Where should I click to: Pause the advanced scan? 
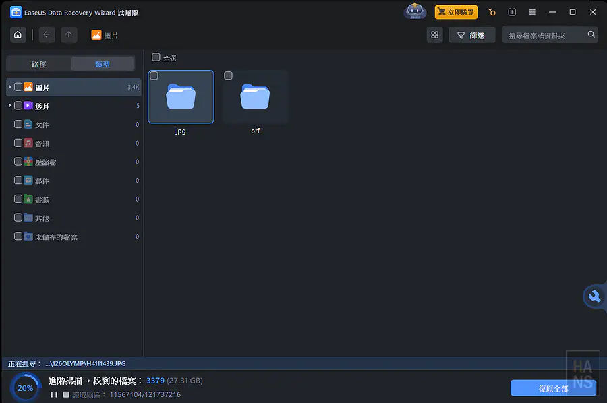(54, 394)
